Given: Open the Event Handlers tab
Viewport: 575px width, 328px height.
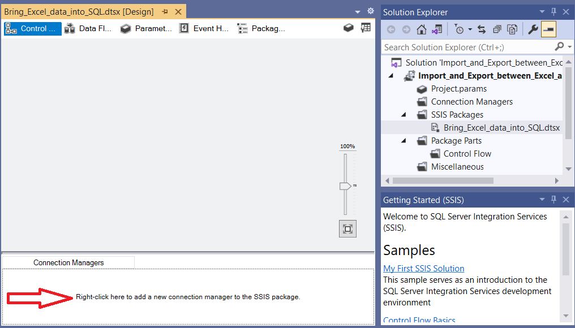Looking at the screenshot, I should click(x=204, y=28).
